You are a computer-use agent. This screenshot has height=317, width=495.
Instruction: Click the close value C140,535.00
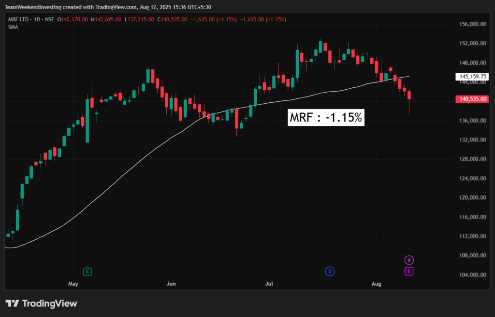click(x=173, y=19)
